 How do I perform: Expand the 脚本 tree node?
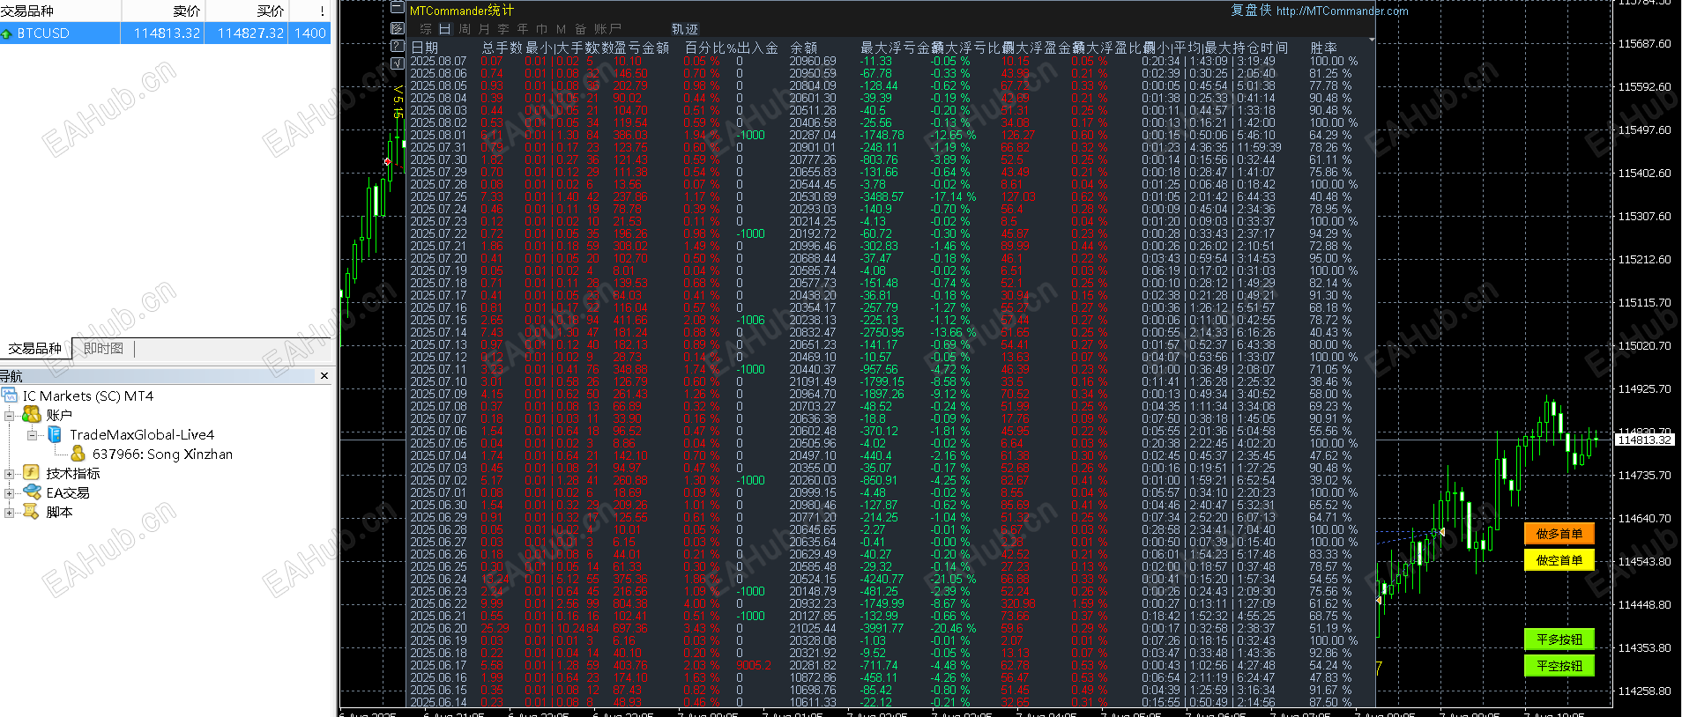pos(10,513)
